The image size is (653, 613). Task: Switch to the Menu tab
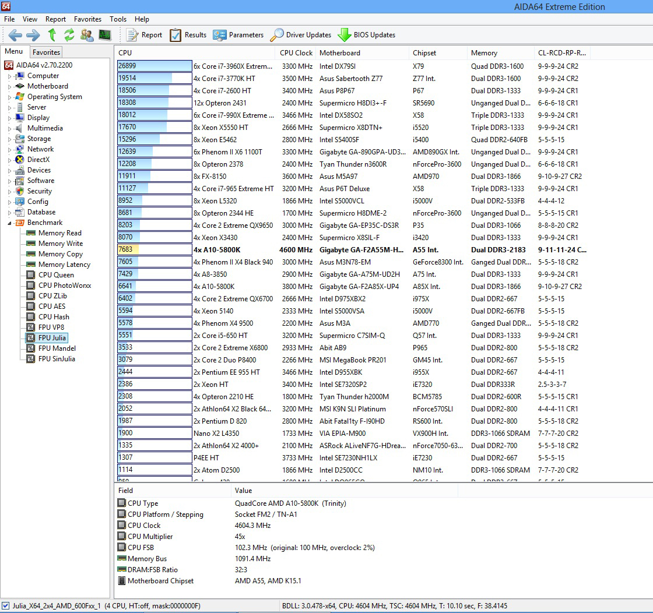tap(14, 51)
